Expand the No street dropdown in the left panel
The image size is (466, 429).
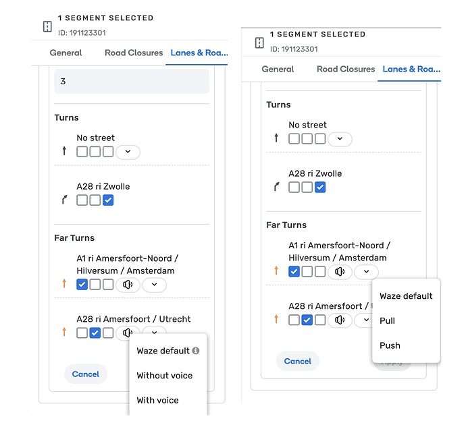pyautogui.click(x=128, y=152)
